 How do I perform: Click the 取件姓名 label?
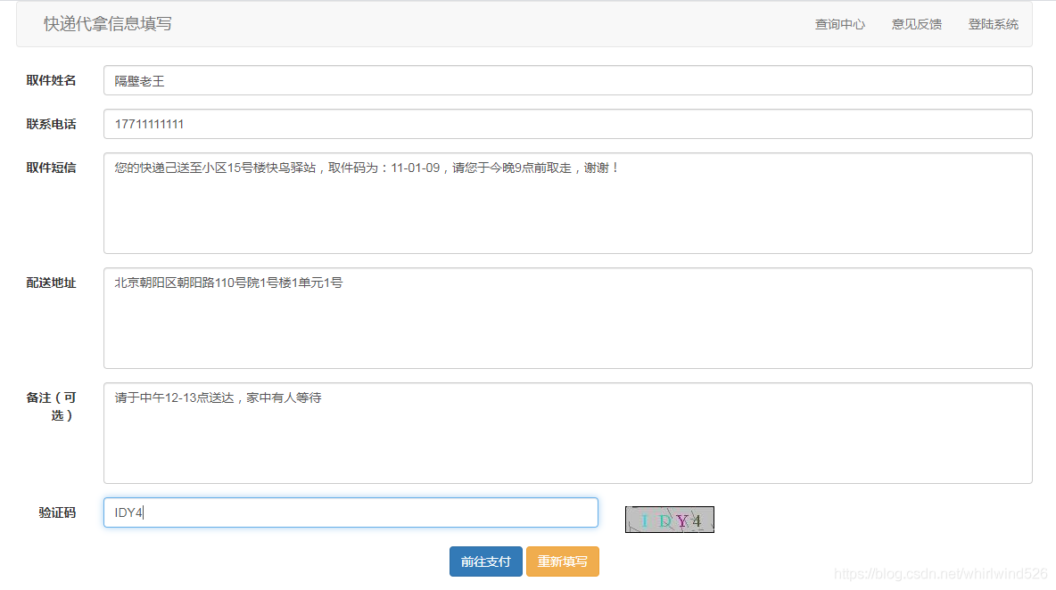[x=51, y=81]
